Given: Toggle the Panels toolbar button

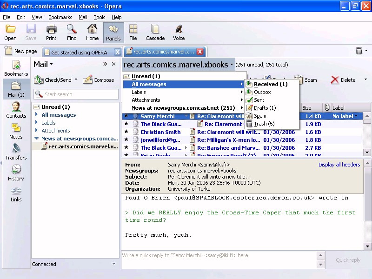Looking at the screenshot, I should pos(113,33).
